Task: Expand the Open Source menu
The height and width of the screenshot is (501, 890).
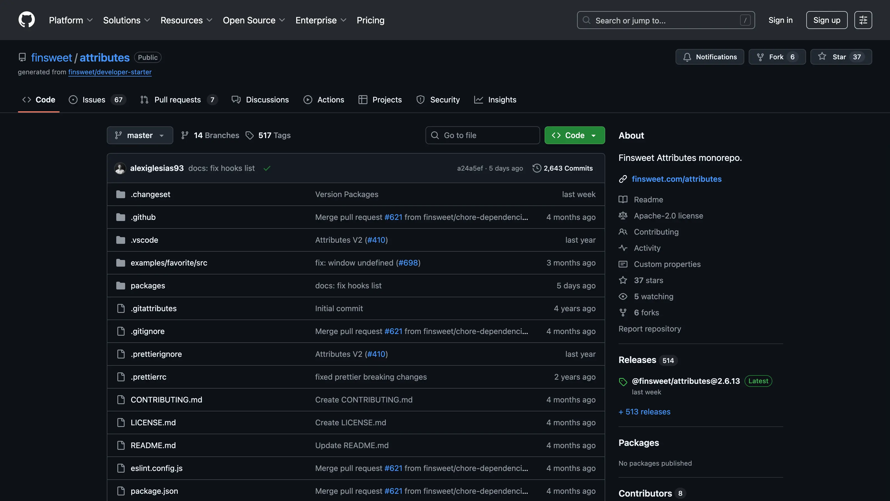Action: coord(254,20)
